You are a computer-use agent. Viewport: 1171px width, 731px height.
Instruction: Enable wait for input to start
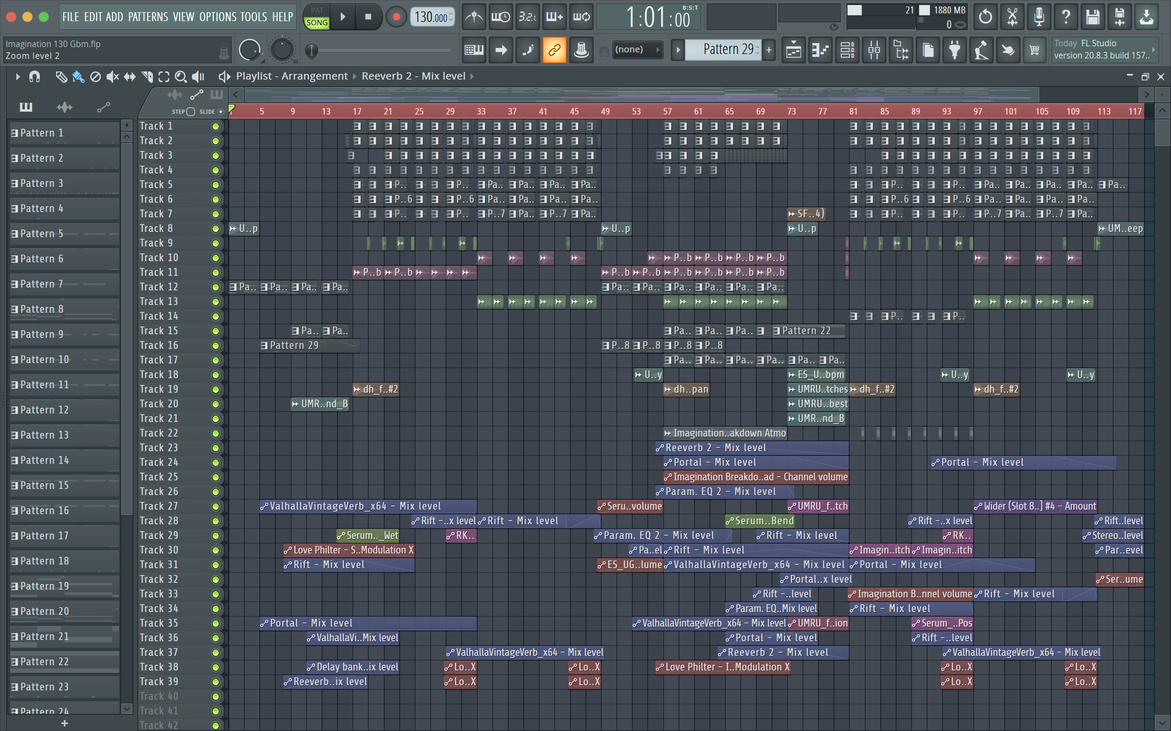point(501,17)
